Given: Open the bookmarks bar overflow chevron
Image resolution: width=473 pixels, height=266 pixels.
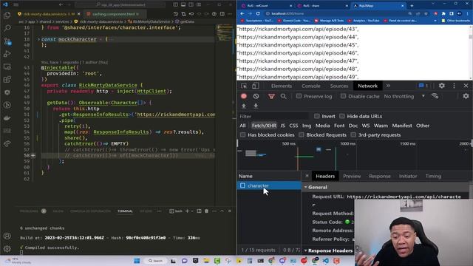Looking at the screenshot, I should 435,21.
